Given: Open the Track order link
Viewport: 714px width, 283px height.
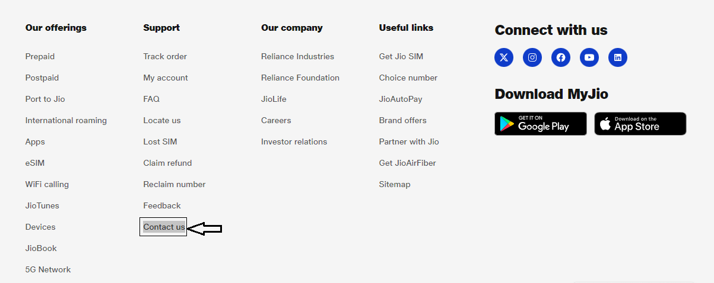Looking at the screenshot, I should tap(165, 56).
